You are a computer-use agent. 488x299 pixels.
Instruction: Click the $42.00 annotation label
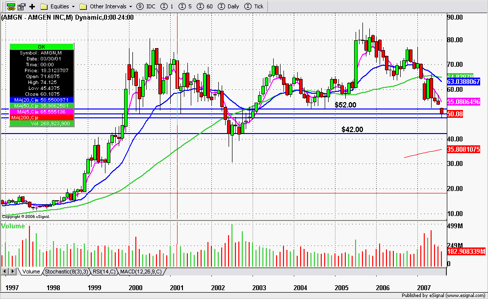[x=352, y=130]
